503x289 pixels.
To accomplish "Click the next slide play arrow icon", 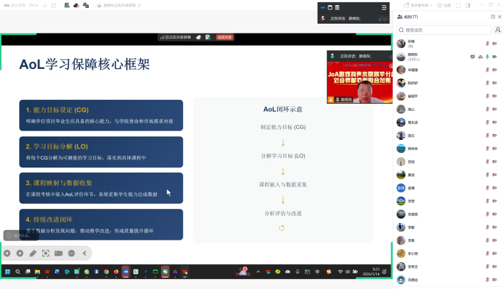I will coord(20,253).
